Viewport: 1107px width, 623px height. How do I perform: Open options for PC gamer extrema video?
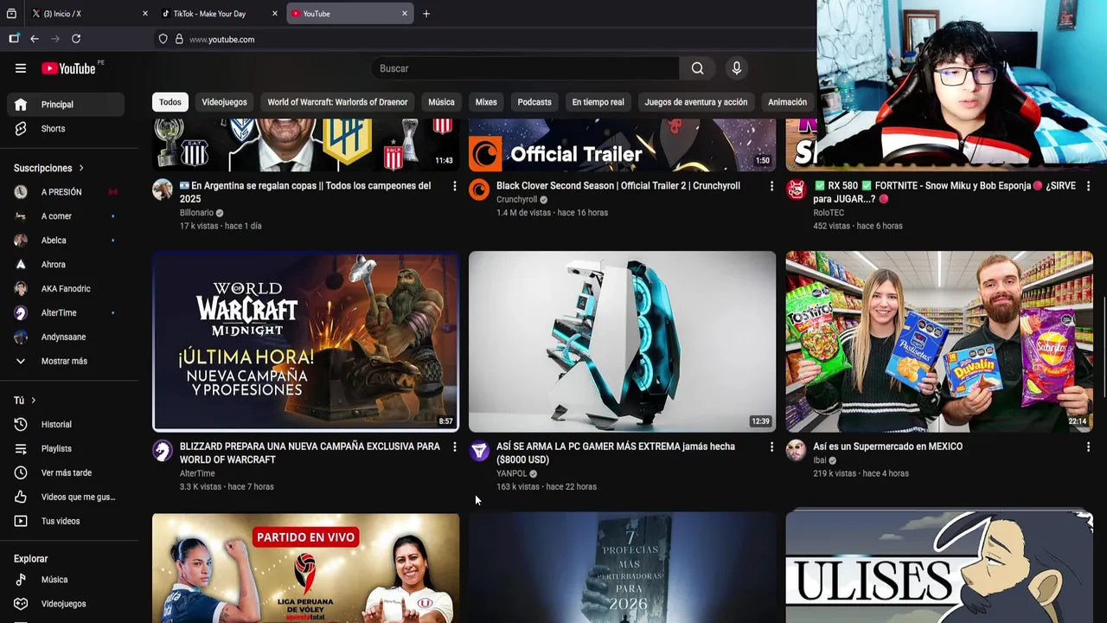click(x=771, y=446)
